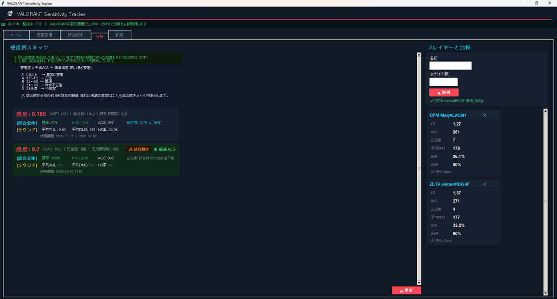Click the KD value 1.37
Screen dimensions: 557x299
point(457,193)
